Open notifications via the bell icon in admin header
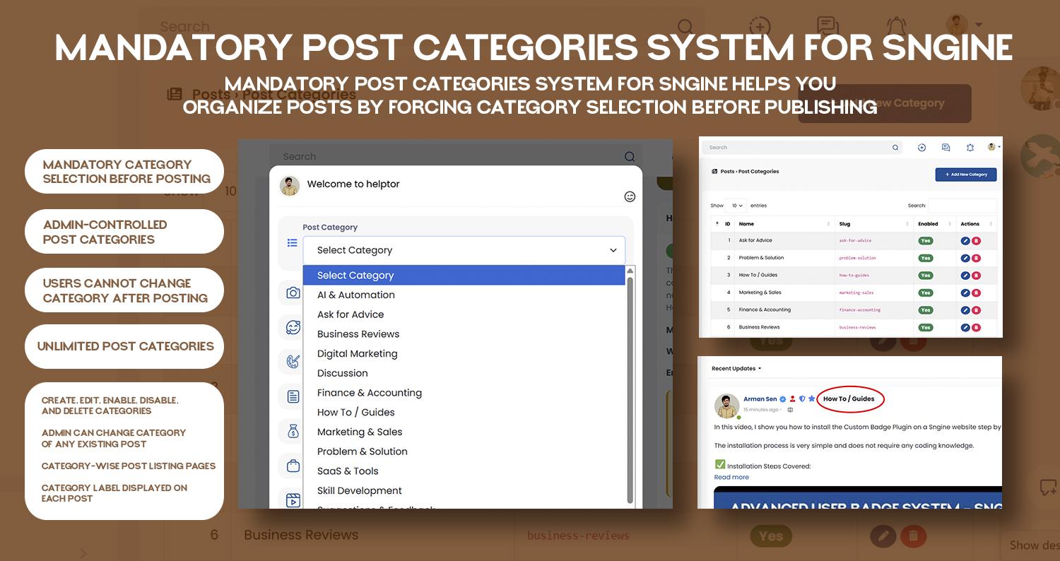1060x561 pixels. pyautogui.click(x=970, y=147)
